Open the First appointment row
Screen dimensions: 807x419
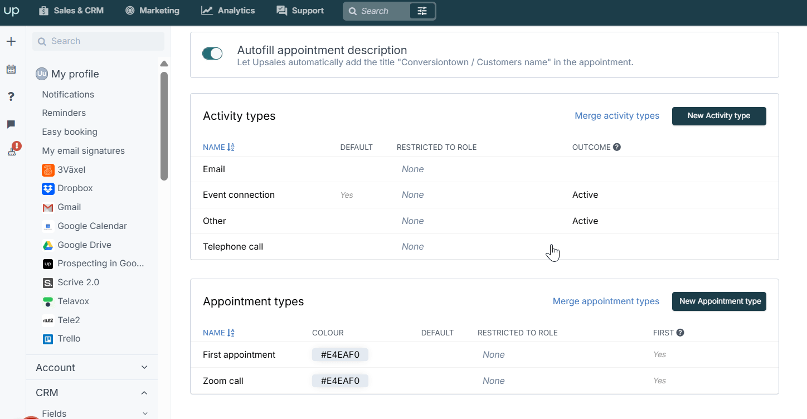coord(484,355)
